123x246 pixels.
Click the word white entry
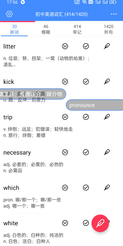(x=11, y=223)
